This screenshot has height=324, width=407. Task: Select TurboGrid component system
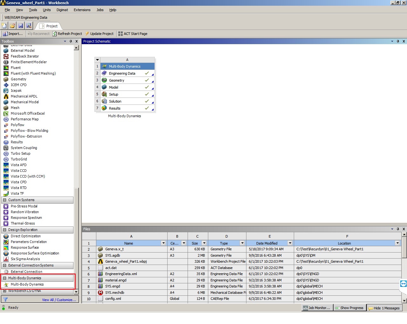tap(19, 159)
